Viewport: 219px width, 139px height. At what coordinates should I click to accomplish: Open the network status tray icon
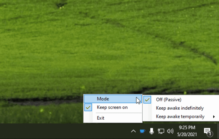coord(161,131)
